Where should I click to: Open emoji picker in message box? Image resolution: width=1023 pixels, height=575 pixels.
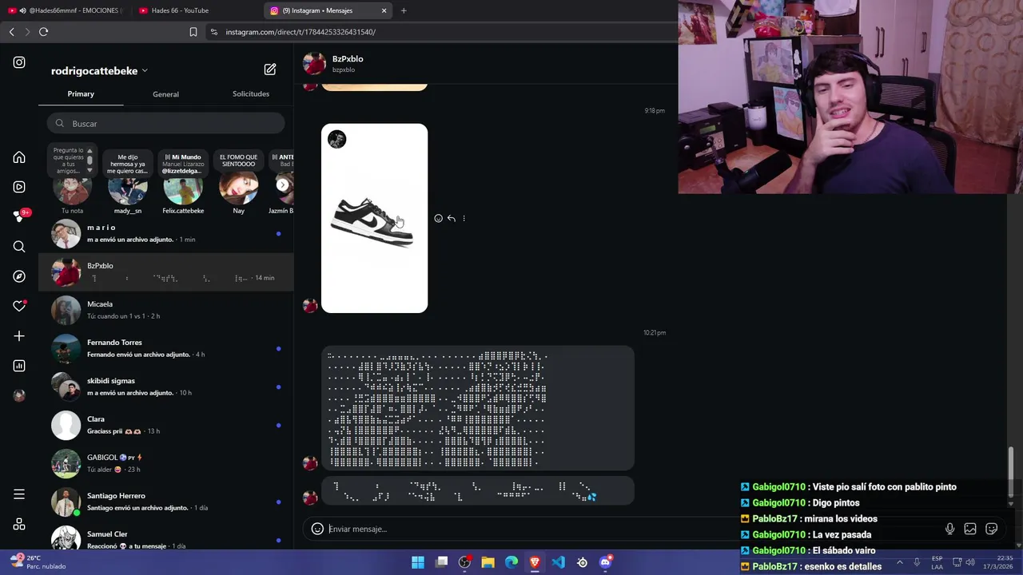pyautogui.click(x=317, y=529)
